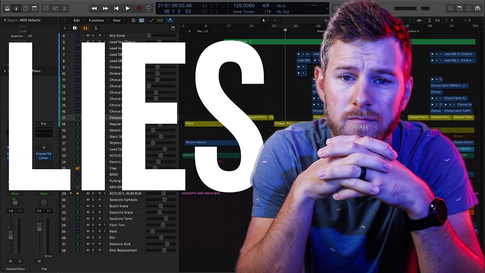485x273 pixels.
Task: Show the grid view icon
Action: [133, 20]
